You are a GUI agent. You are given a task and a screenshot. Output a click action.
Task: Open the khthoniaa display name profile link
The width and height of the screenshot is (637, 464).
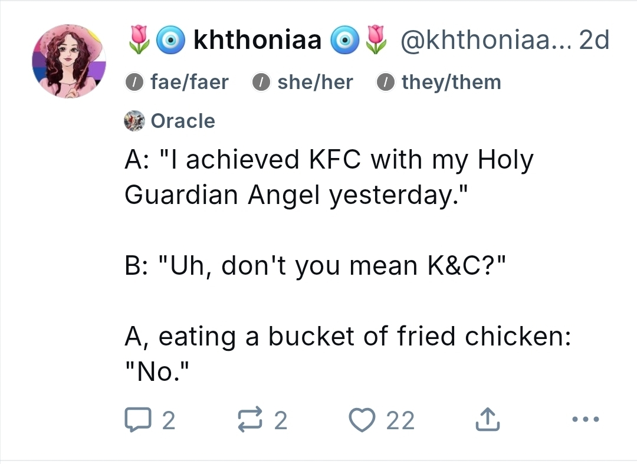pos(257,41)
